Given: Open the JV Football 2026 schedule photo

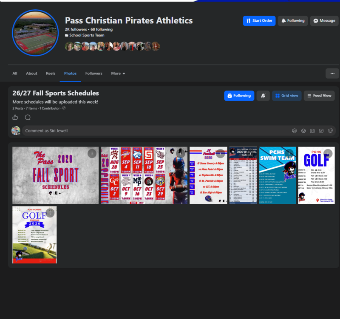Looking at the screenshot, I should click(208, 175).
